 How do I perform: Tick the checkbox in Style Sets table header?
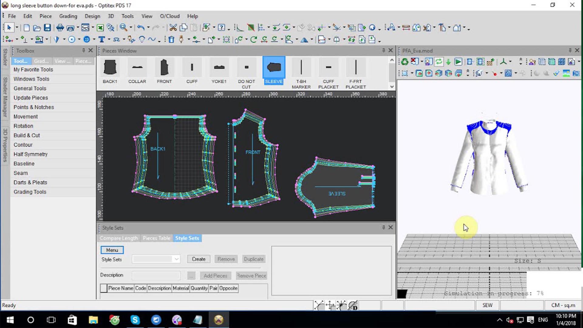pos(104,288)
